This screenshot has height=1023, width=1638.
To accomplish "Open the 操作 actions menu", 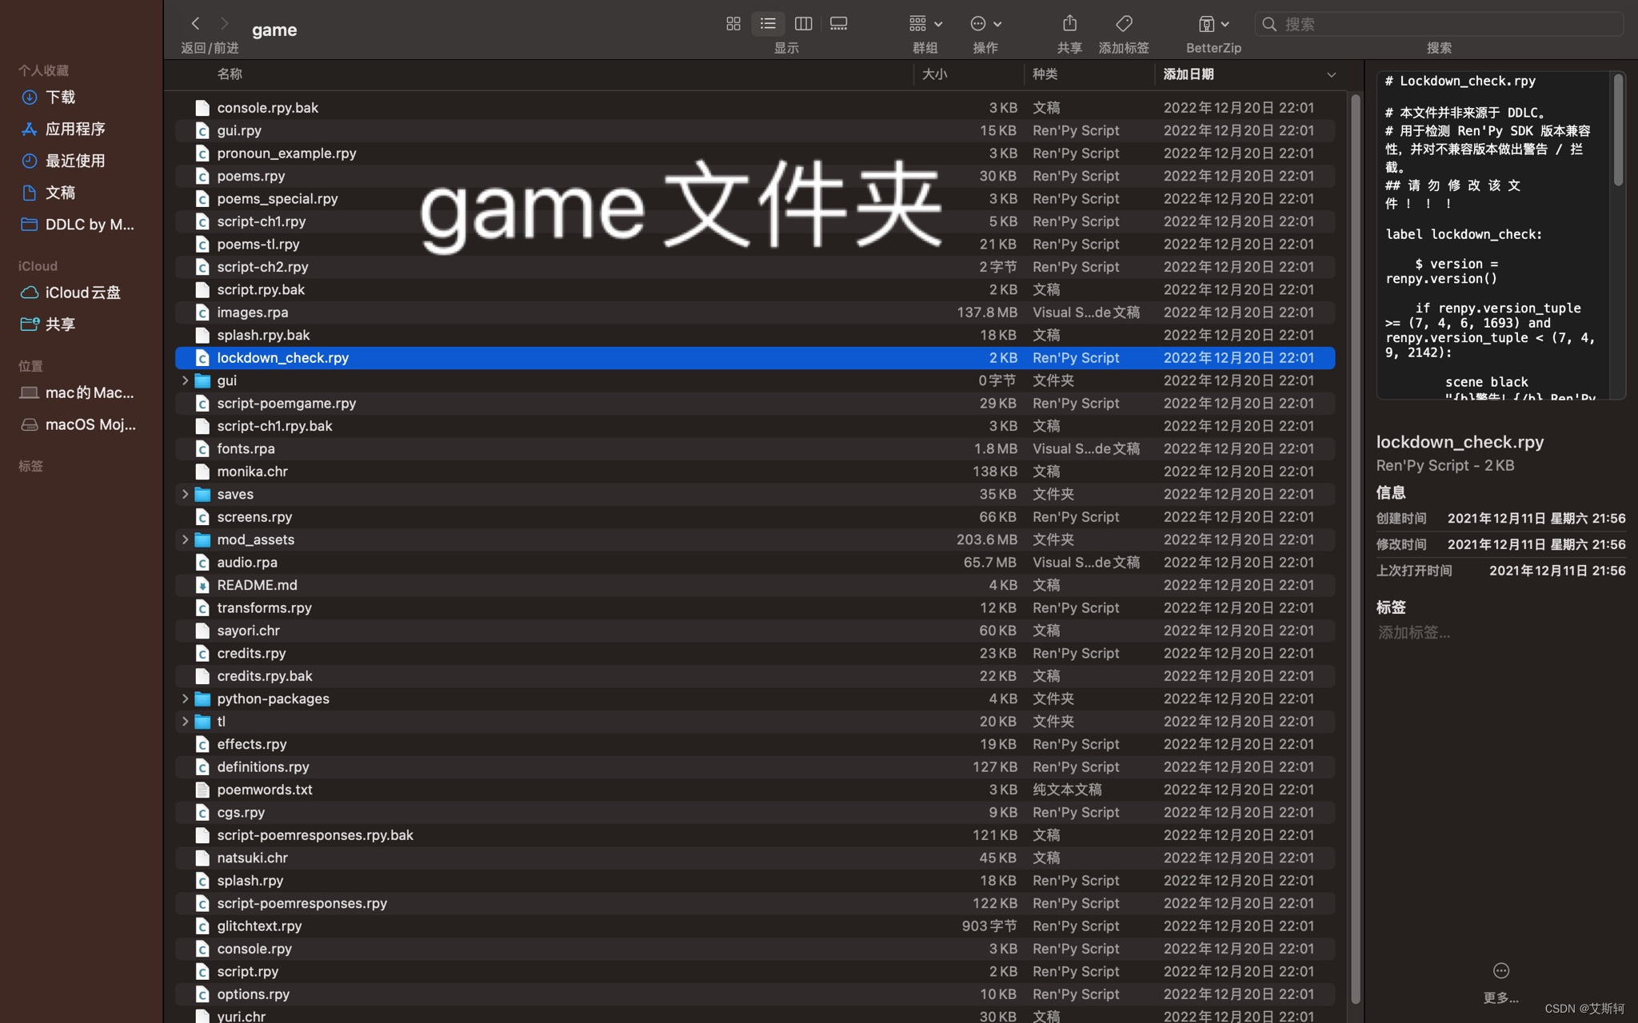I will point(985,23).
